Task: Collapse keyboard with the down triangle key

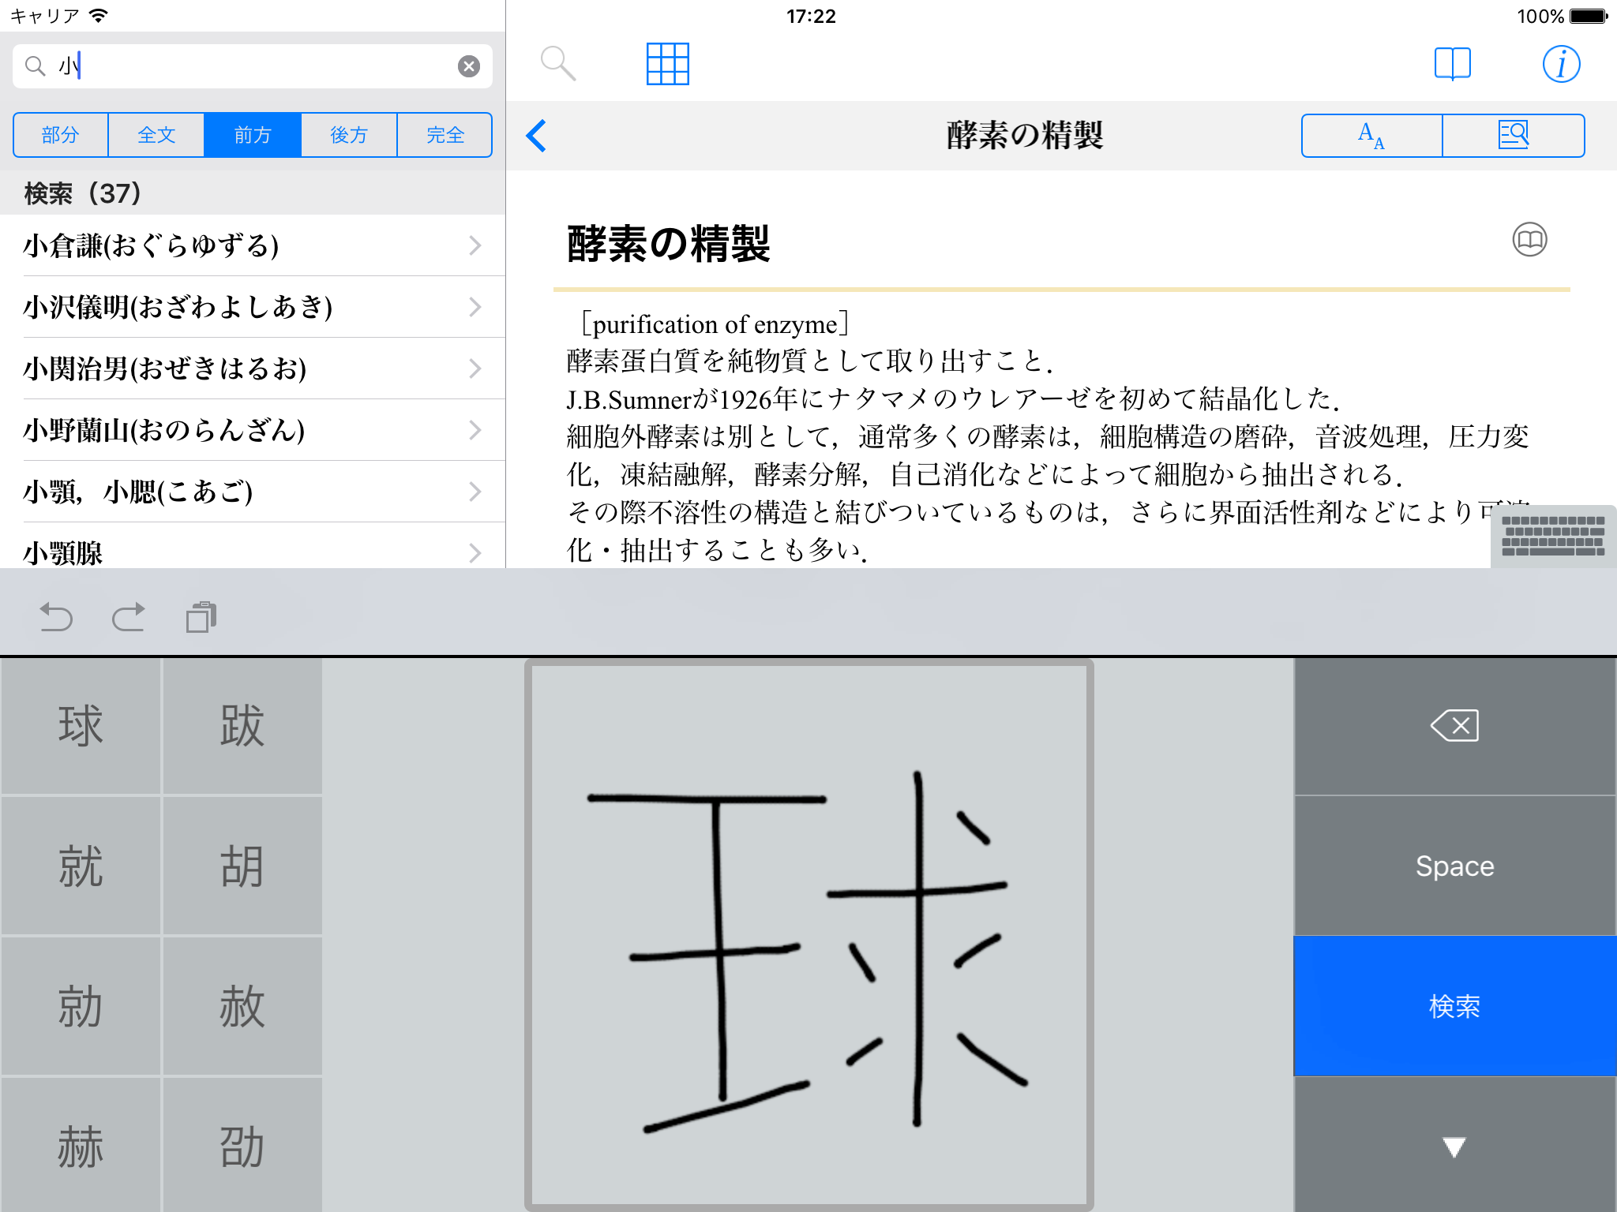Action: [x=1454, y=1146]
